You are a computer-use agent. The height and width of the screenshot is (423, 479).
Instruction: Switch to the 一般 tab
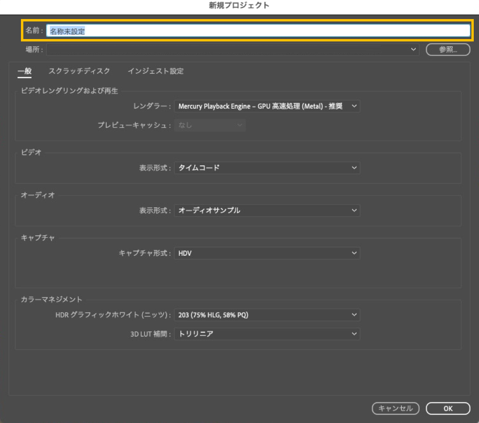[x=24, y=71]
